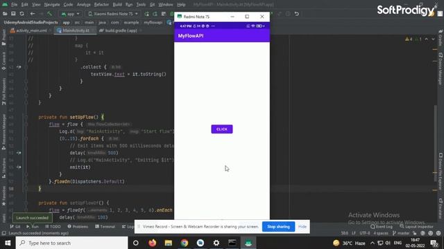Click the warnings count indicator in editor
444x249 pixels.
click(409, 39)
